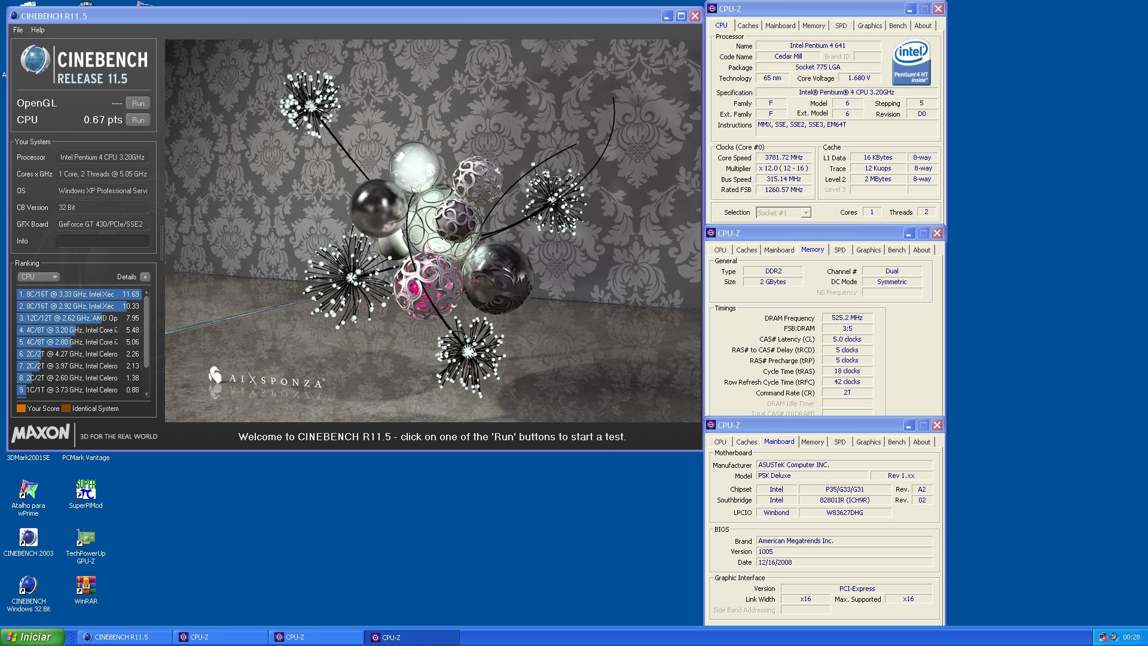Image resolution: width=1148 pixels, height=646 pixels.
Task: Click the Your Score orange swatch
Action: click(21, 409)
